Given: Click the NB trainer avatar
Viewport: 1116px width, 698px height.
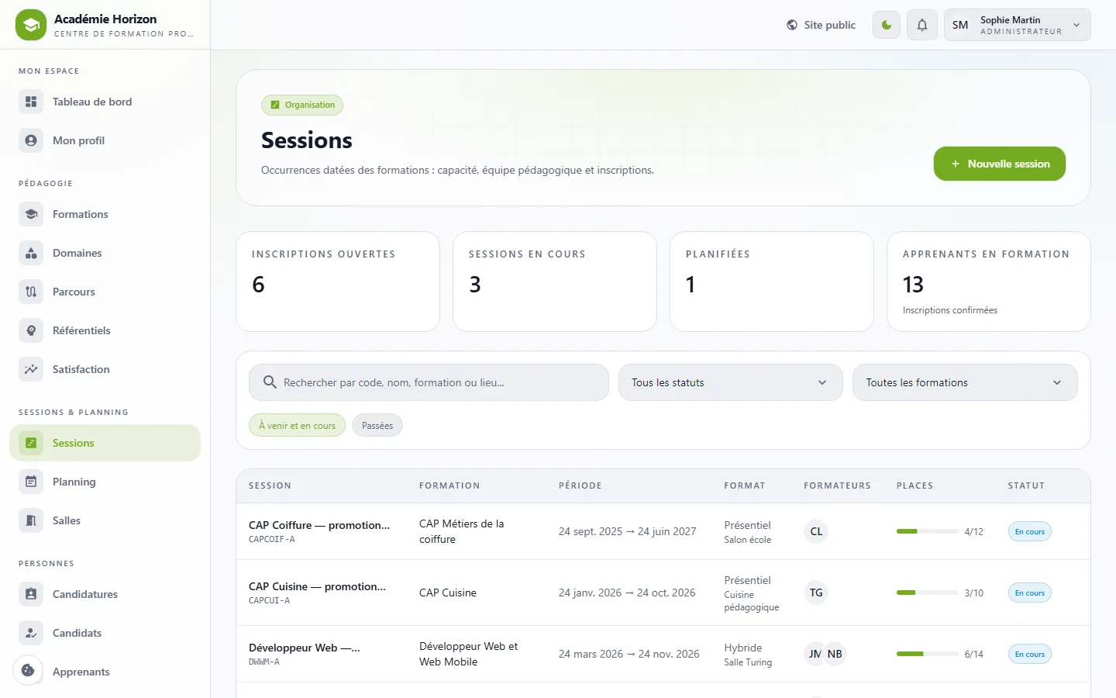Looking at the screenshot, I should click(835, 654).
